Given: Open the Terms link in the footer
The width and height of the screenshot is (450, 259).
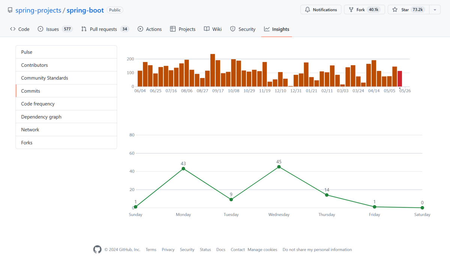Looking at the screenshot, I should [151, 250].
